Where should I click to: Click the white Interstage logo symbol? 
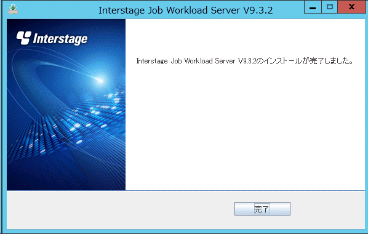(24, 38)
